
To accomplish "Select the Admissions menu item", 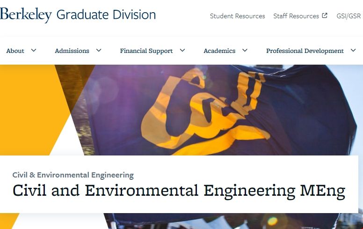I will point(72,51).
